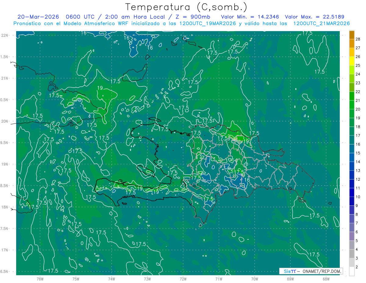366x283 pixels.
Task: Select the 22N latitude axis label
Action: click(5, 35)
